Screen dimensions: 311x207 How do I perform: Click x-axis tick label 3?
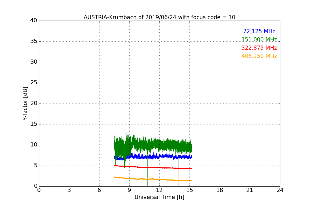pyautogui.click(x=69, y=190)
